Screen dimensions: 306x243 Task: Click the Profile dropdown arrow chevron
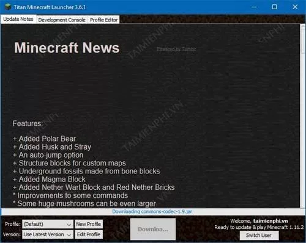pos(69,225)
